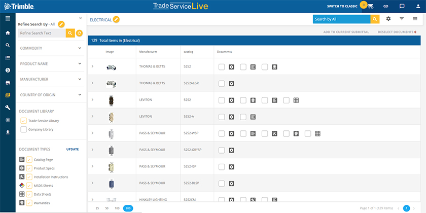The width and height of the screenshot is (426, 213).
Task: Open the list icon in the sidebar
Action: point(8,58)
